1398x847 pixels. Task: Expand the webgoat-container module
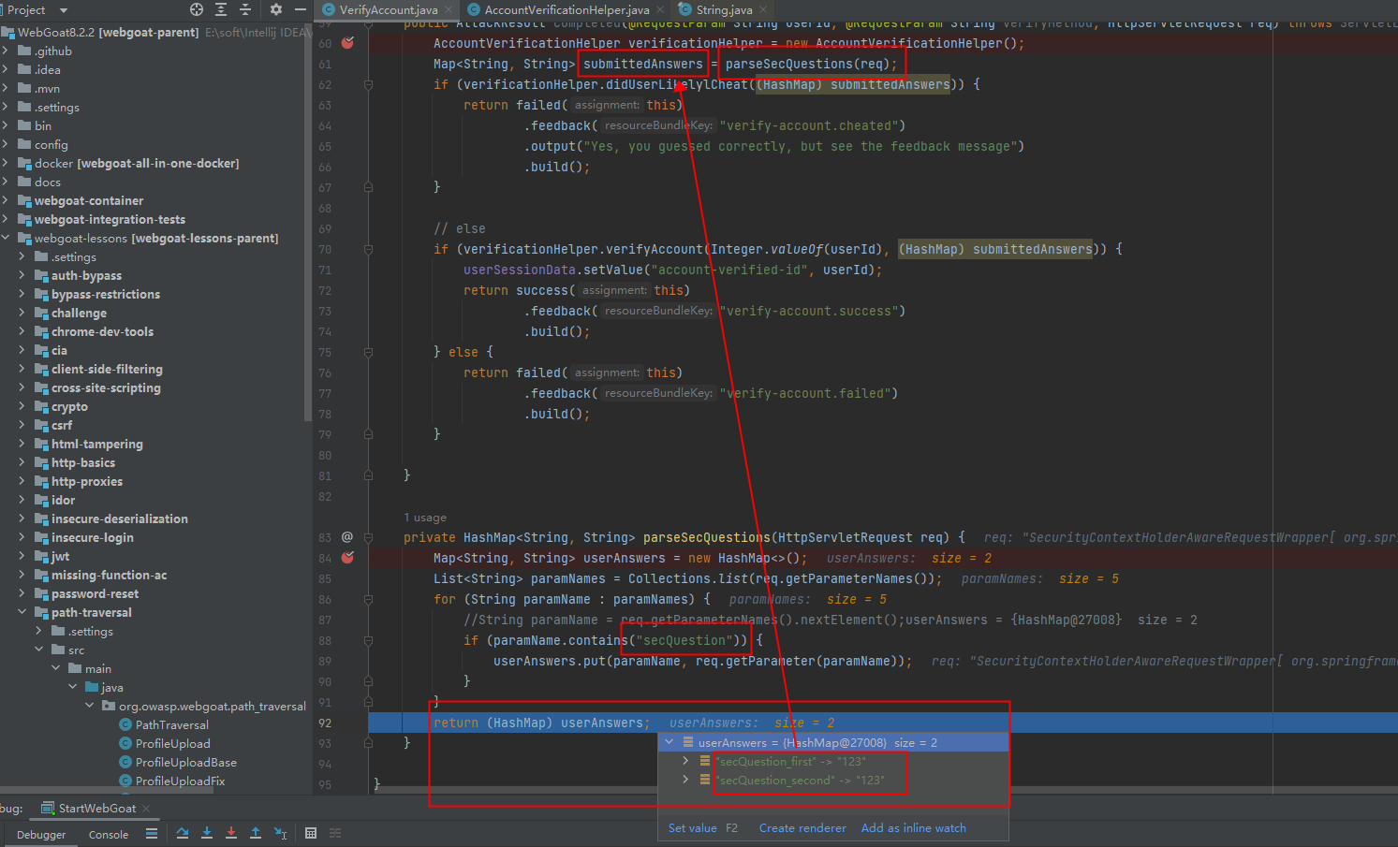tap(7, 200)
